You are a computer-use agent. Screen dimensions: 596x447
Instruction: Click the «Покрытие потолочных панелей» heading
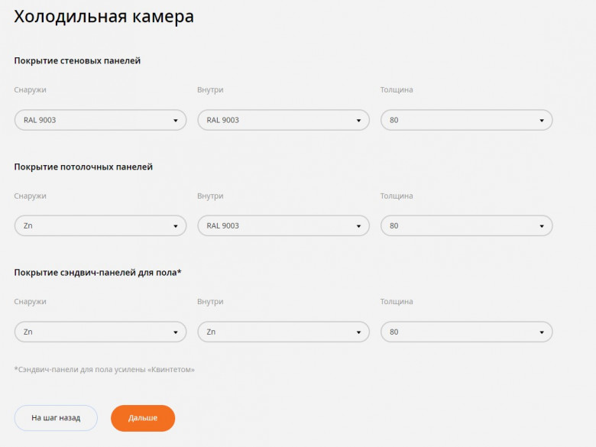click(x=83, y=167)
